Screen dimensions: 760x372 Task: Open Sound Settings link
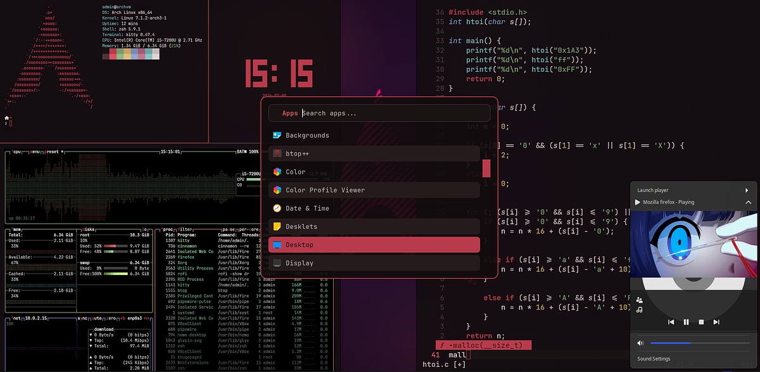[654, 359]
